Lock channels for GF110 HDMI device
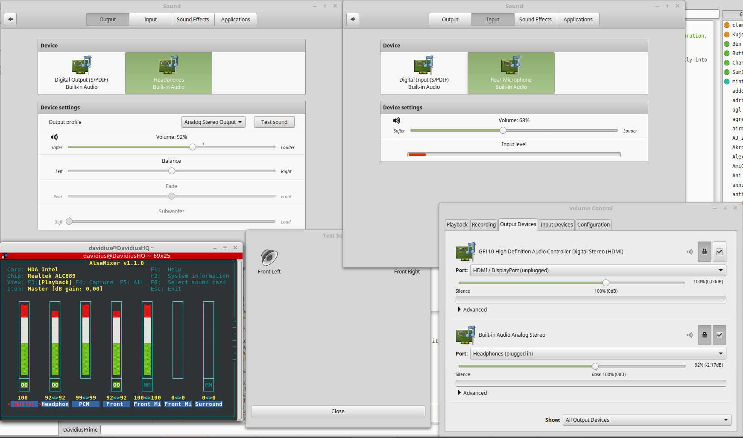Image resolution: width=743 pixels, height=438 pixels. pyautogui.click(x=705, y=252)
